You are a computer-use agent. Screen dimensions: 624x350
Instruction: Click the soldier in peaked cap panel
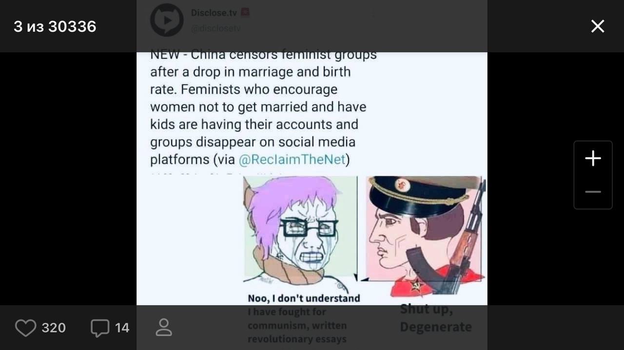pyautogui.click(x=425, y=236)
